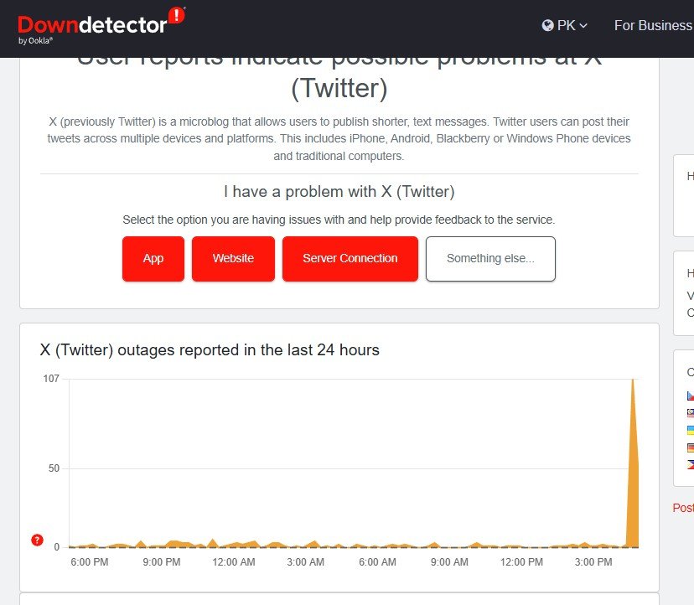Select the Philippines flag in the sidebar
Screen dimensions: 694x605
click(x=690, y=465)
